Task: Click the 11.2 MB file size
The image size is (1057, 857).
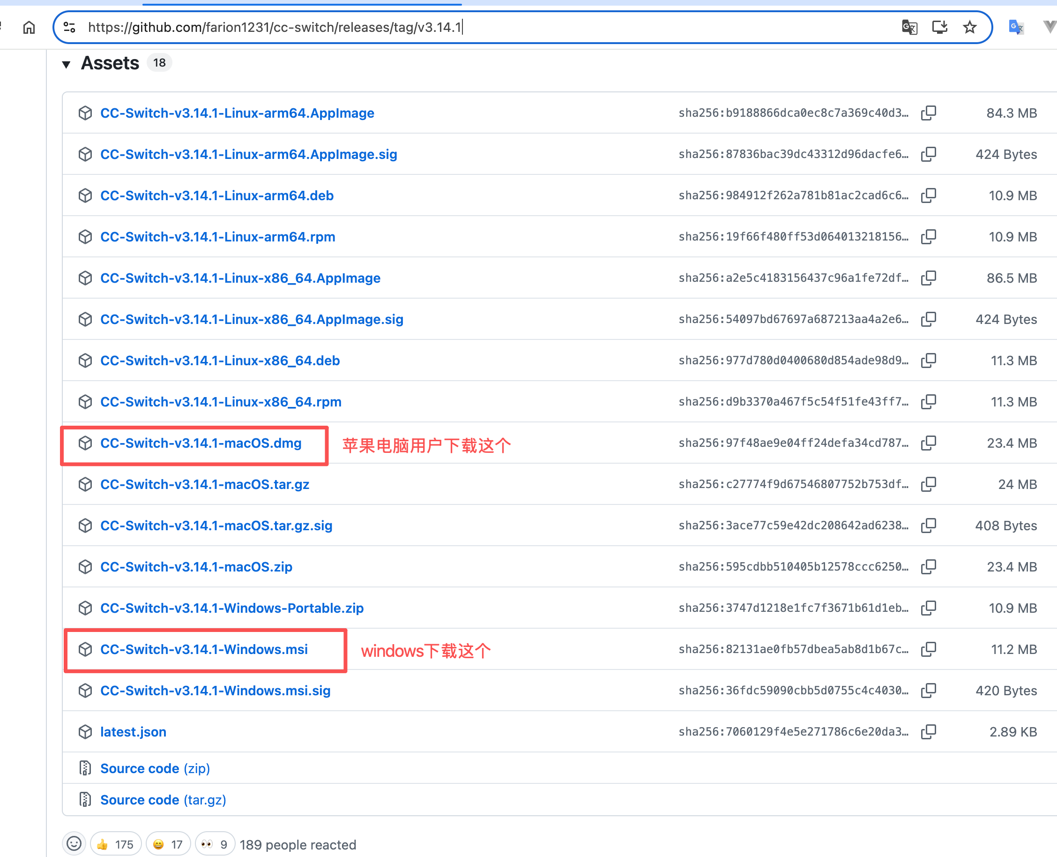Action: (1013, 649)
